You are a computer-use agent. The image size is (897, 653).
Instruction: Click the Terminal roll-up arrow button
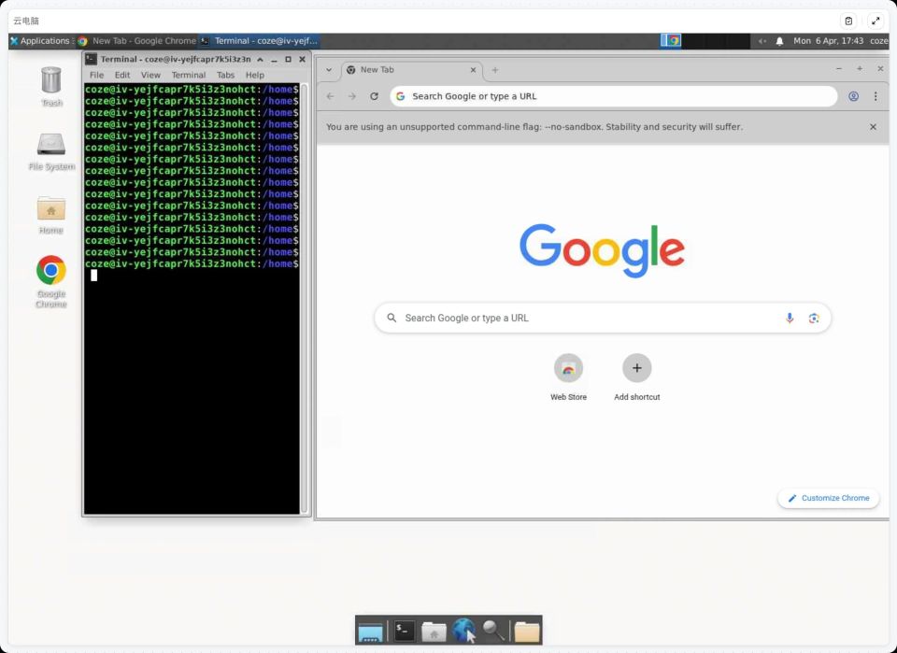(x=261, y=59)
